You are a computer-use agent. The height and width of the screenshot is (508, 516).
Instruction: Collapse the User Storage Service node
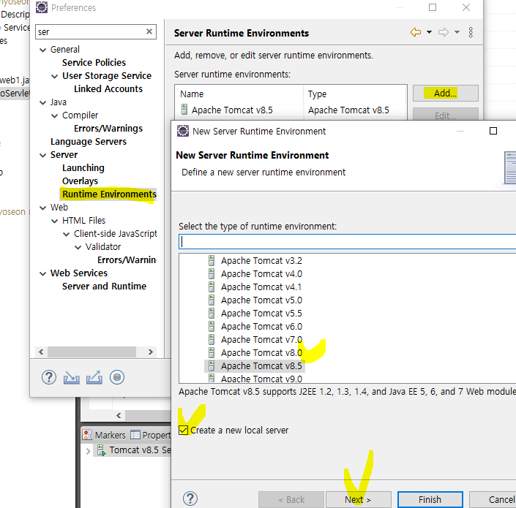point(55,76)
